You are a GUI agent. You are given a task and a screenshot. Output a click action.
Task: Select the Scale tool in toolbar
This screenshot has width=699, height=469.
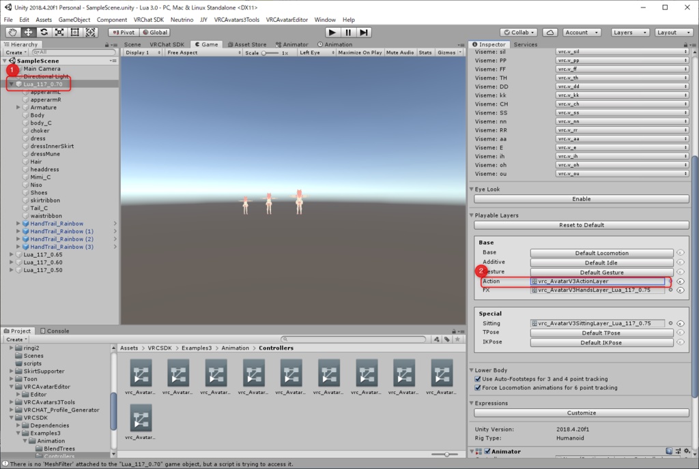coord(59,32)
